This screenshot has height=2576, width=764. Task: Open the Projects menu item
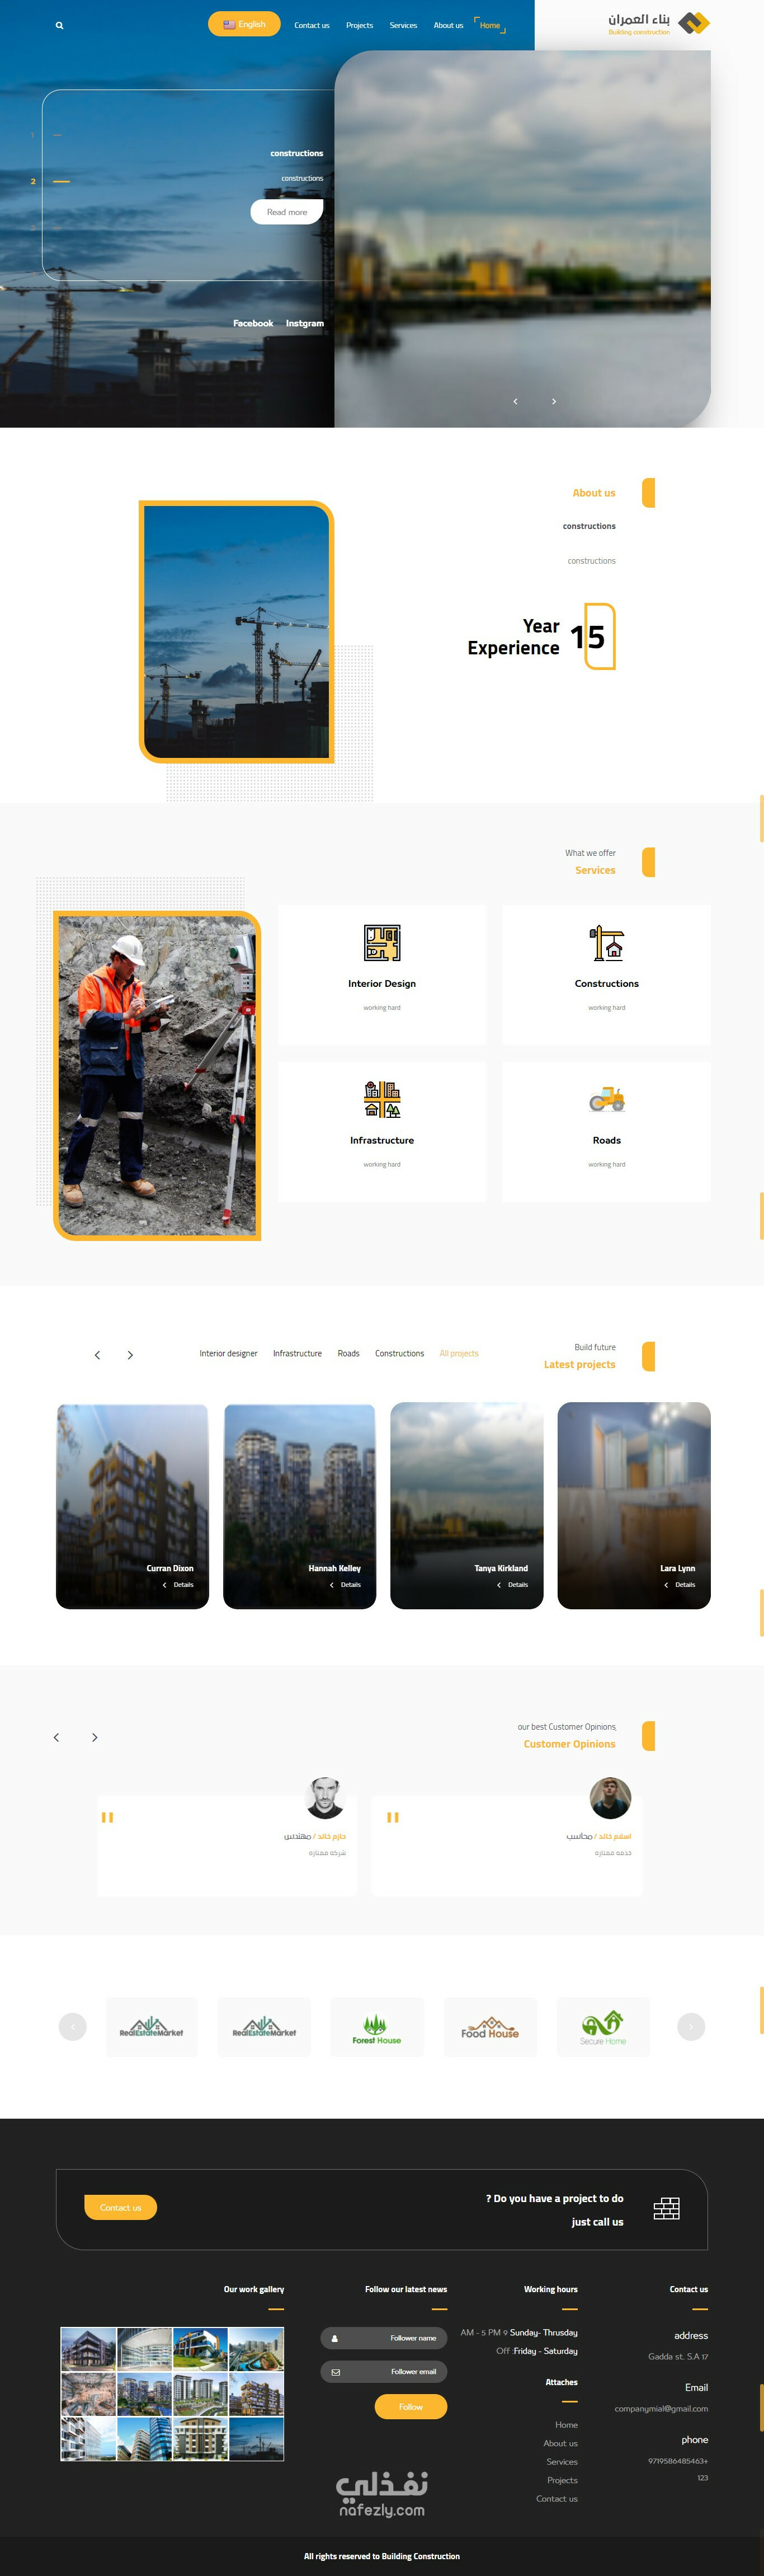360,25
